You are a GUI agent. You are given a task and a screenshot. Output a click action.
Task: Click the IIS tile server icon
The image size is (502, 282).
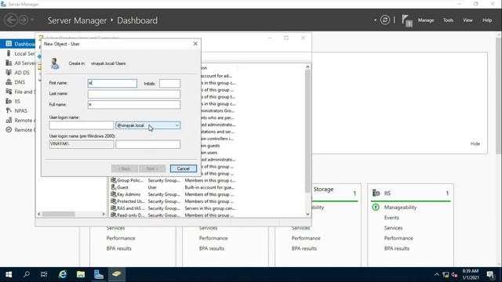(376, 193)
